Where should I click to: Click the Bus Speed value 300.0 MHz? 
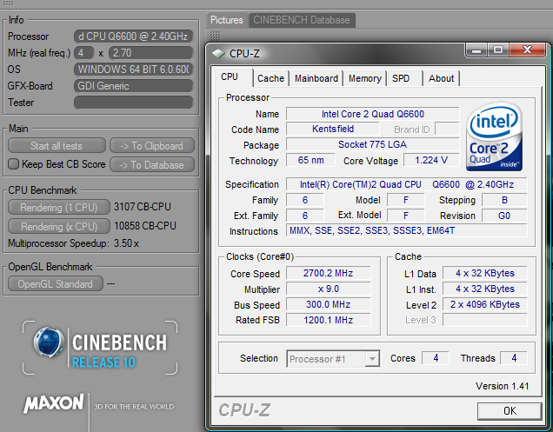click(328, 304)
